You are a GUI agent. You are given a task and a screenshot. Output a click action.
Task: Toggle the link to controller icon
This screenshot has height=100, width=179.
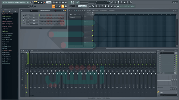tap(63, 6)
